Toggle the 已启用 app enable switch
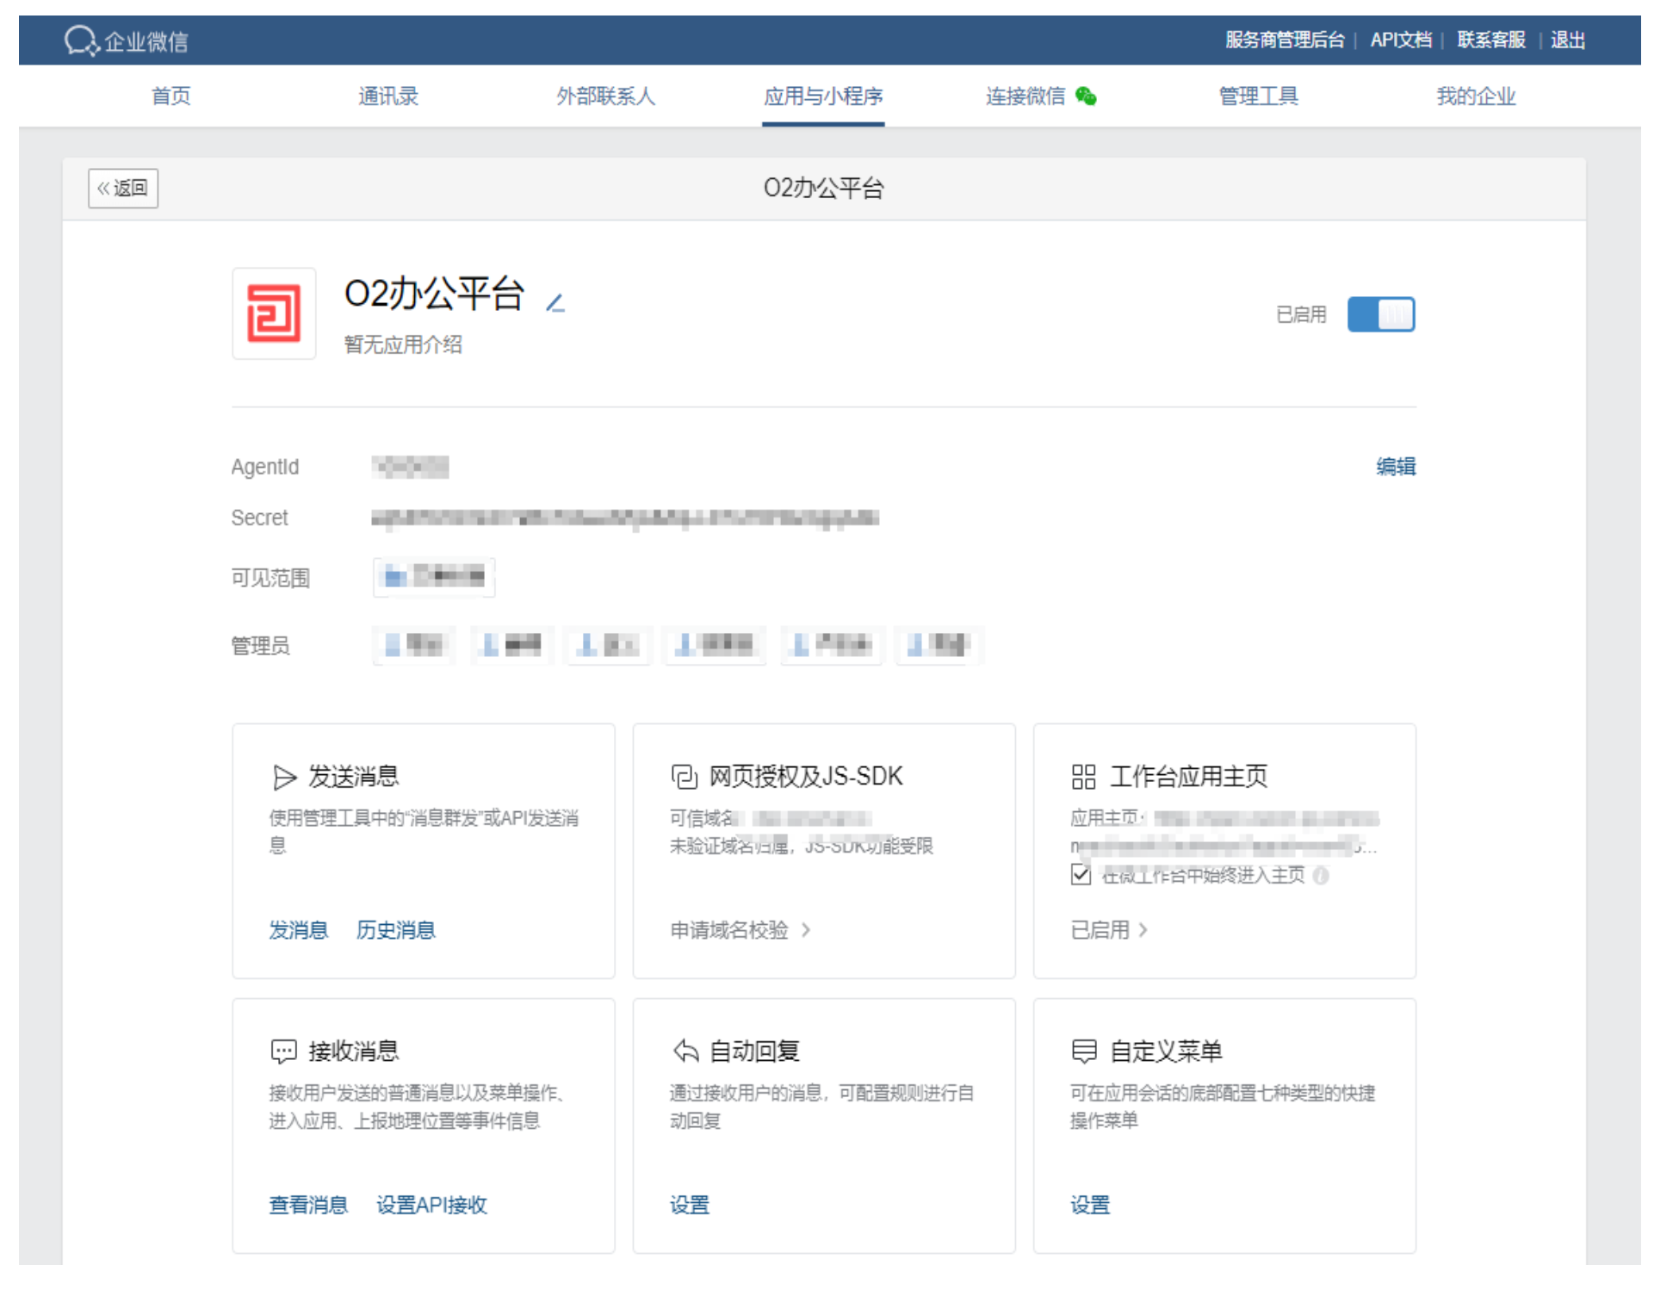This screenshot has width=1679, height=1290. point(1380,314)
